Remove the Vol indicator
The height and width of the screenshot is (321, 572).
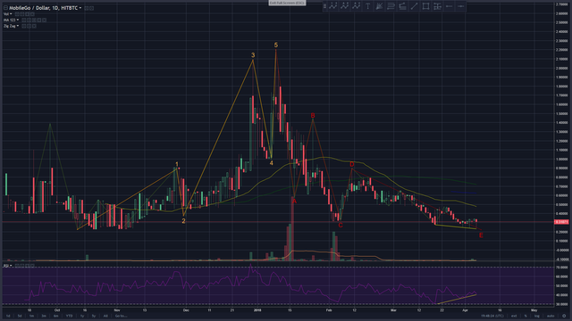point(32,14)
